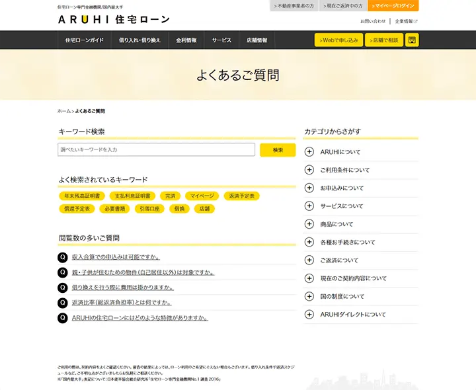
Task: Expand the サービスについて category
Action: [x=309, y=206]
